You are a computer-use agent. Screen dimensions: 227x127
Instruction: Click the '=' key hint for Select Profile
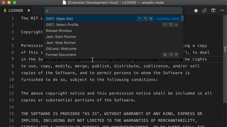tap(176, 25)
